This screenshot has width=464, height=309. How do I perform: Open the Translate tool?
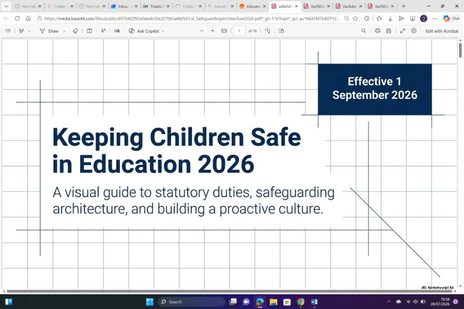[117, 31]
